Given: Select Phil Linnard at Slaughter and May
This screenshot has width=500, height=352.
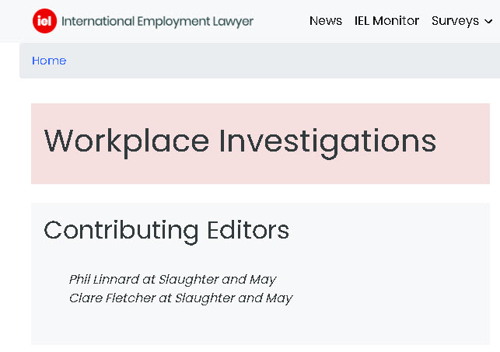Looking at the screenshot, I should pos(173,280).
